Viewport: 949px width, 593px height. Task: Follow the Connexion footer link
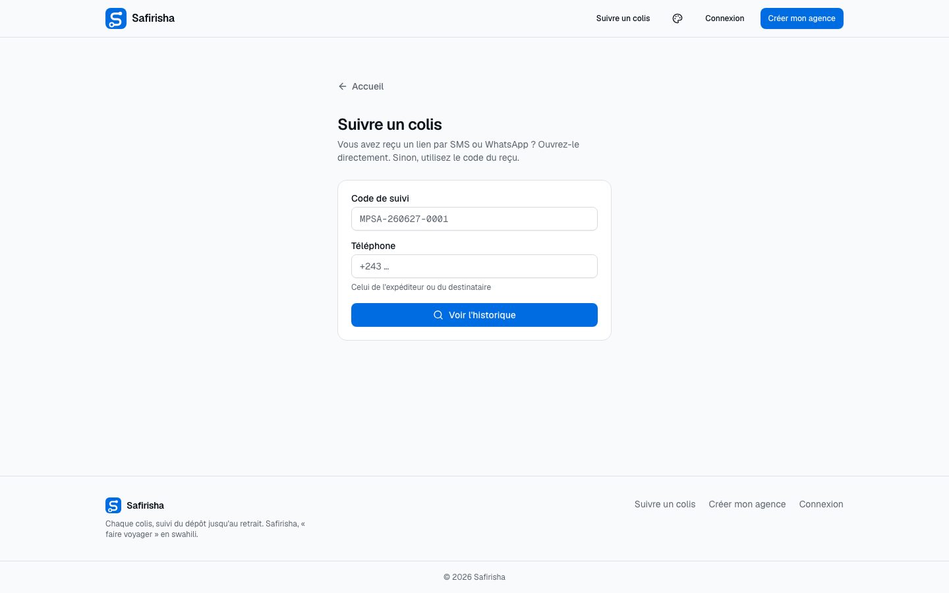[x=821, y=504]
